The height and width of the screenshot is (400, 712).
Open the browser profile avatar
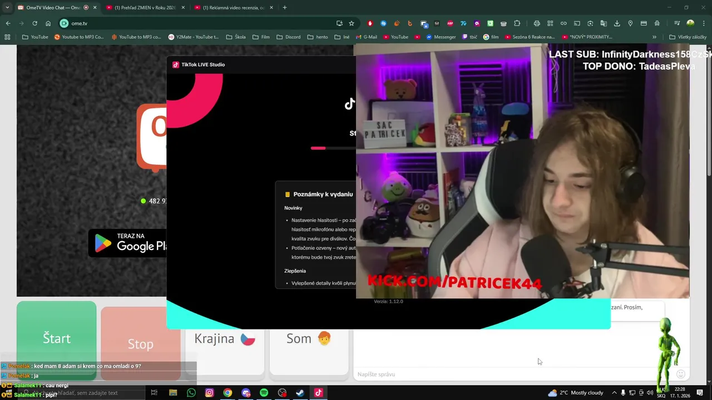(690, 23)
